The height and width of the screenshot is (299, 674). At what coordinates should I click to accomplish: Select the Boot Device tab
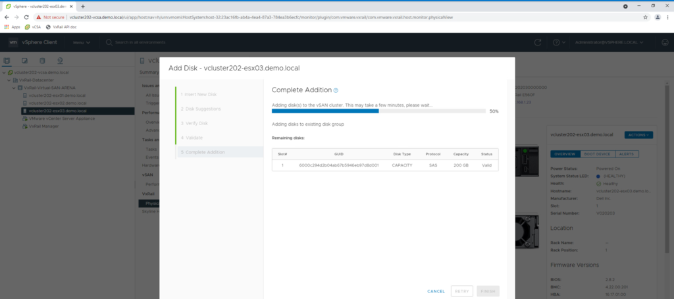point(598,154)
